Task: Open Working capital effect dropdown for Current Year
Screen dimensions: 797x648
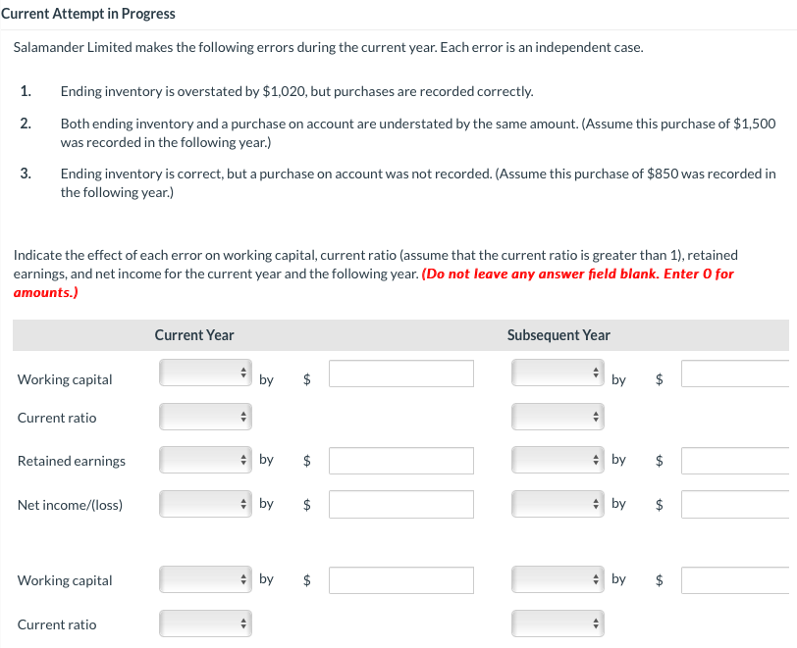Action: (x=205, y=373)
